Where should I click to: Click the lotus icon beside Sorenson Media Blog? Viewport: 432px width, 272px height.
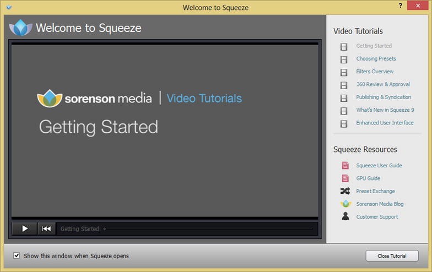pyautogui.click(x=345, y=204)
